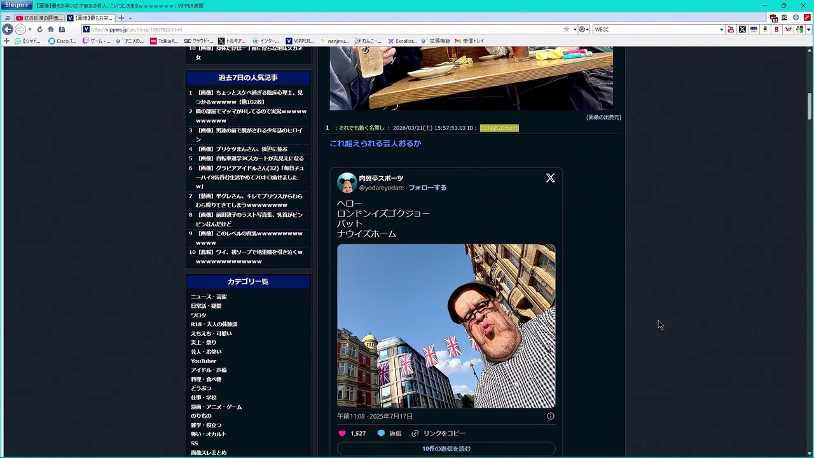Open the アニメの... bookmark

tap(130, 41)
